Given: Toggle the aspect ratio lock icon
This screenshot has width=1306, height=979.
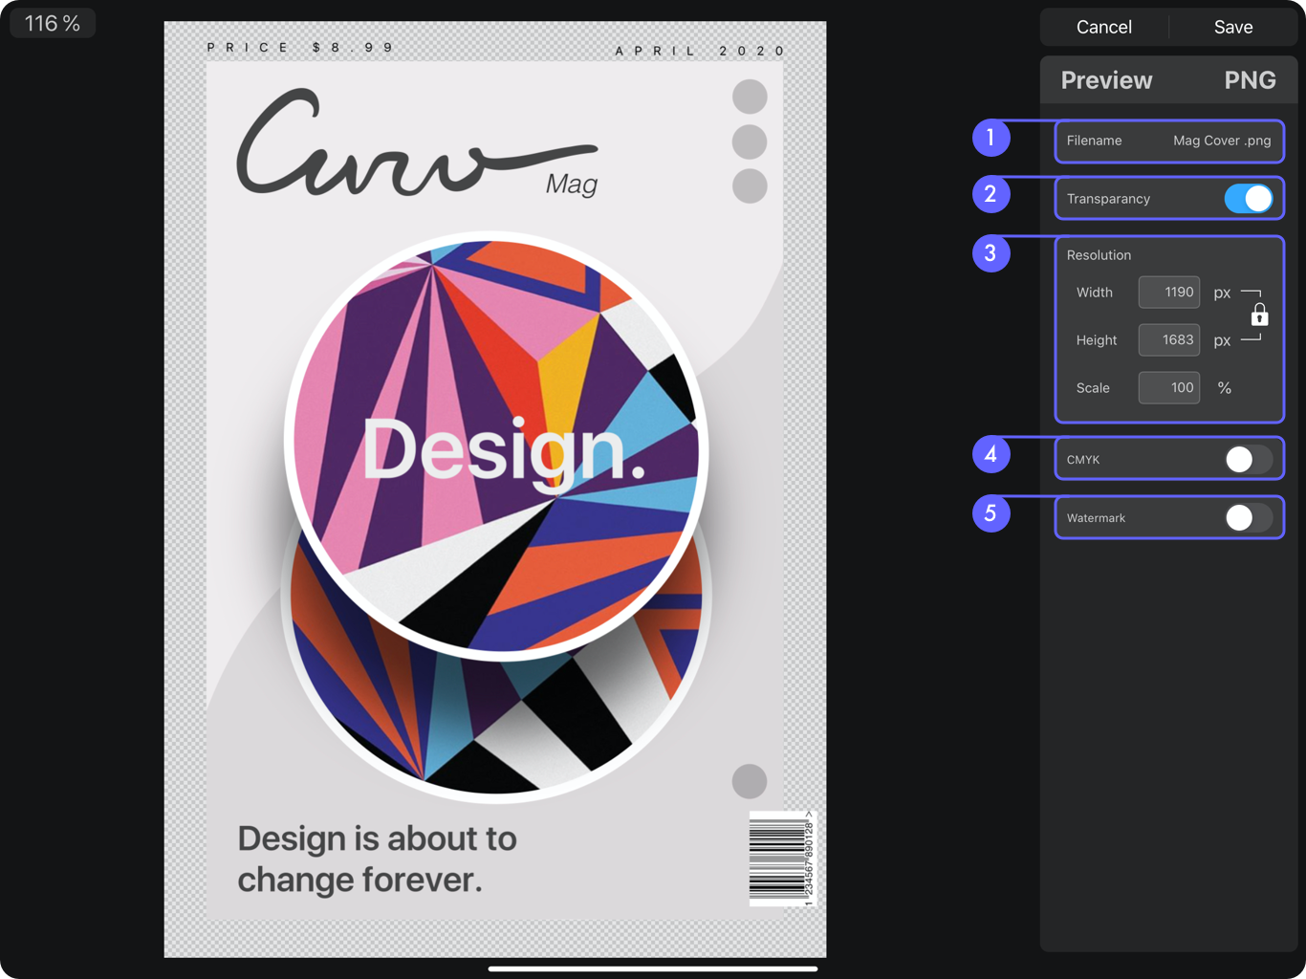Looking at the screenshot, I should 1259,315.
